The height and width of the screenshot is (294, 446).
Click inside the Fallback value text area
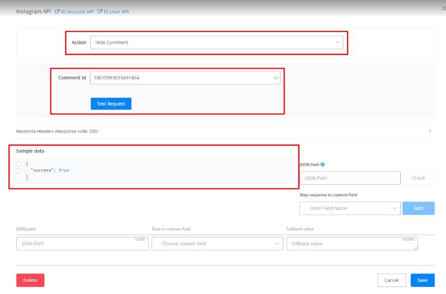tap(352, 244)
